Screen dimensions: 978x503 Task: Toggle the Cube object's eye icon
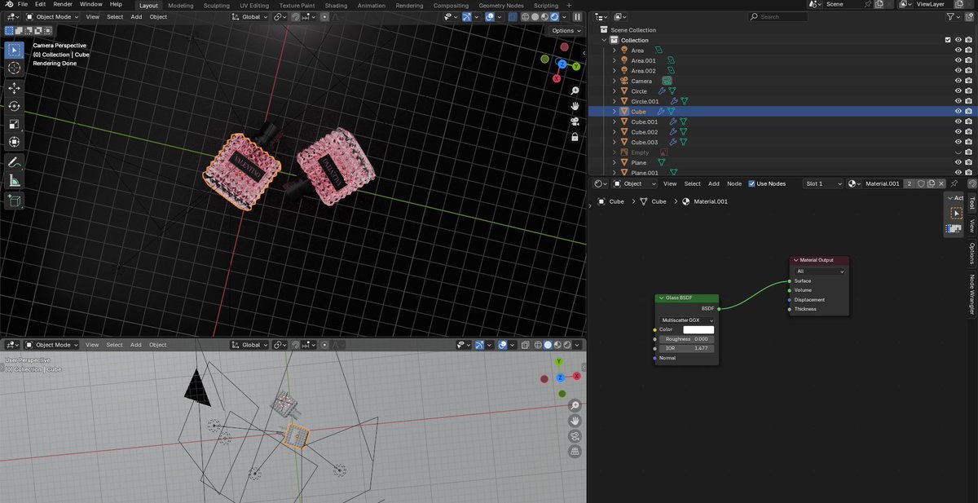click(958, 112)
